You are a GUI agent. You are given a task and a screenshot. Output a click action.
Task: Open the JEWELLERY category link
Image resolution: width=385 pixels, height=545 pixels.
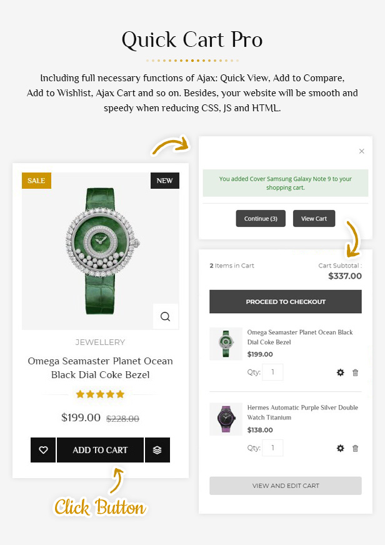(x=100, y=342)
